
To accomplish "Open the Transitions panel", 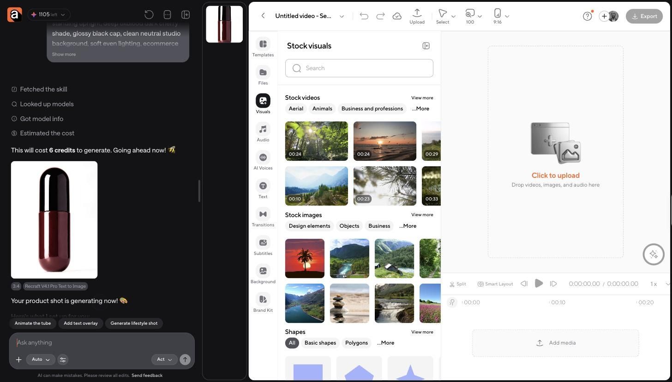I will coord(263,218).
